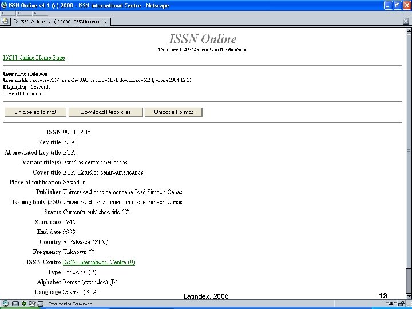Click the Publisher value Universidad centroamericana

click(122, 192)
